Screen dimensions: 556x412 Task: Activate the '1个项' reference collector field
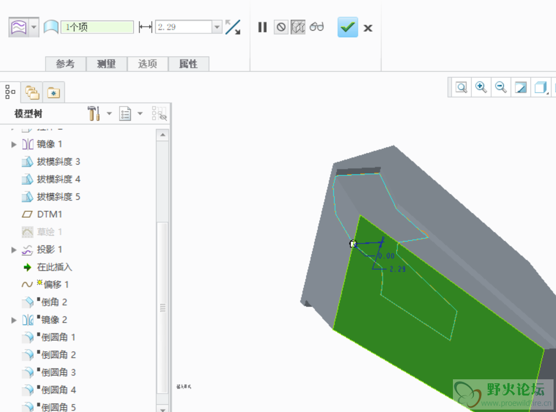click(97, 27)
